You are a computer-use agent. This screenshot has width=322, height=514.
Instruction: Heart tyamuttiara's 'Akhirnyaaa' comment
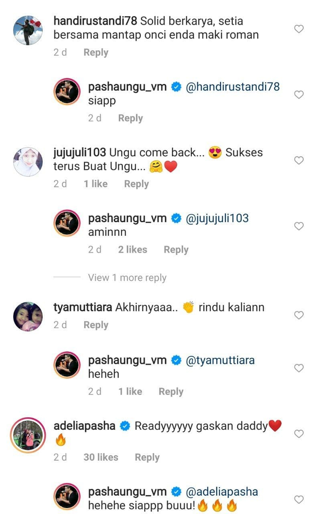tap(299, 315)
